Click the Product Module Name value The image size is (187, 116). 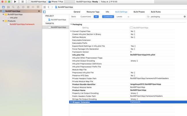pyautogui.click(x=138, y=87)
